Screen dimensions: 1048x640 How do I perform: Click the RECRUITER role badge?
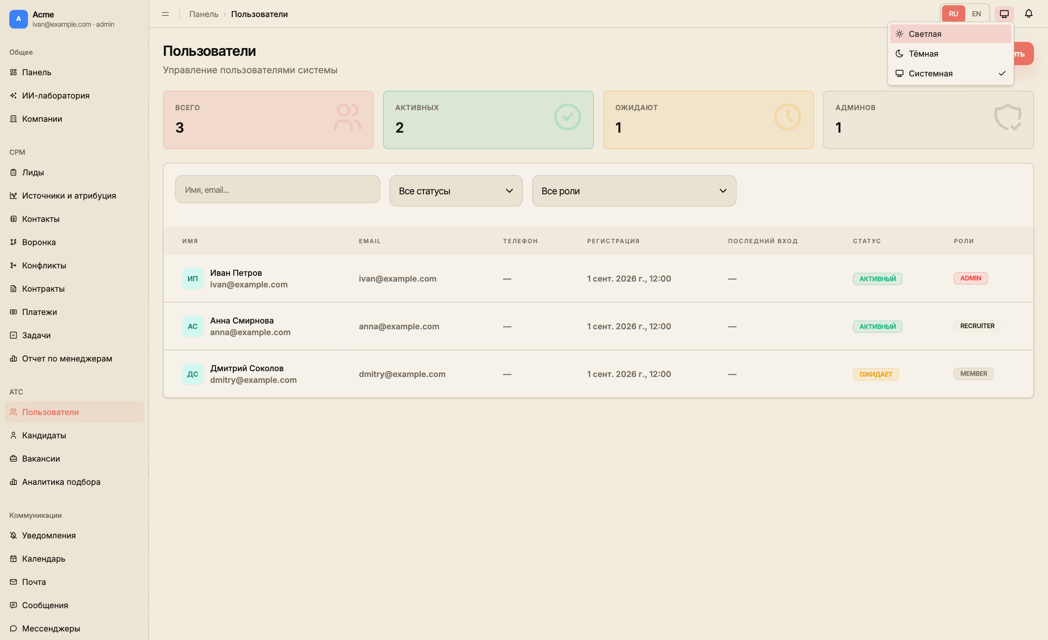click(x=977, y=326)
